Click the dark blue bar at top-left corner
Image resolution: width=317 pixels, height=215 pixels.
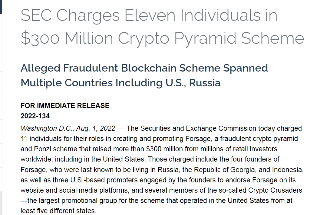(x=1, y=7)
